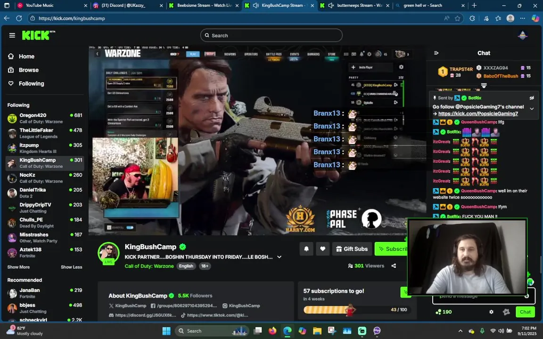Viewport: 543px width, 339px height.
Task: Open Windows Start menu
Action: click(x=166, y=331)
